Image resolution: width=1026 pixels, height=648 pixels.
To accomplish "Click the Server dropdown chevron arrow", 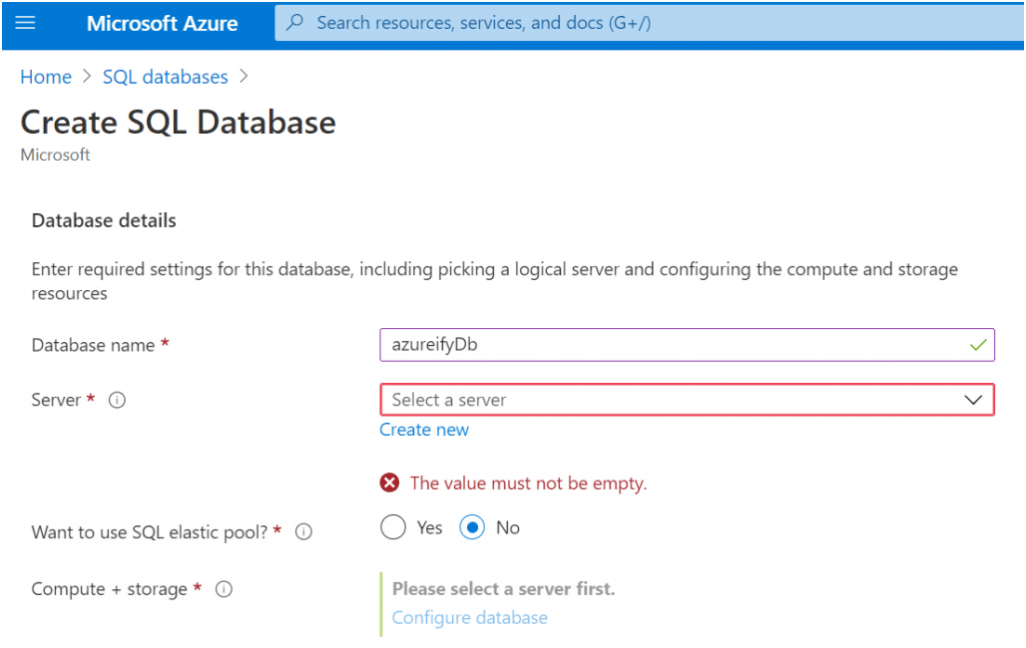I will click(x=973, y=400).
